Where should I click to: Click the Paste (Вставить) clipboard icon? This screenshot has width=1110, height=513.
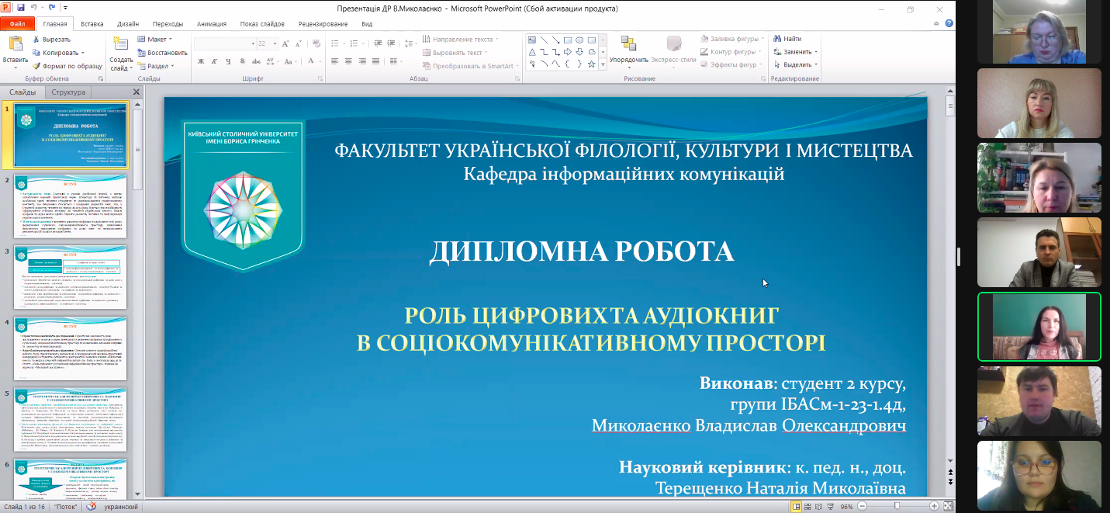point(15,46)
